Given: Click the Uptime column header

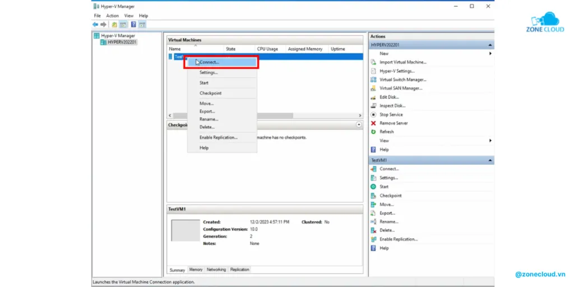Looking at the screenshot, I should (x=345, y=49).
